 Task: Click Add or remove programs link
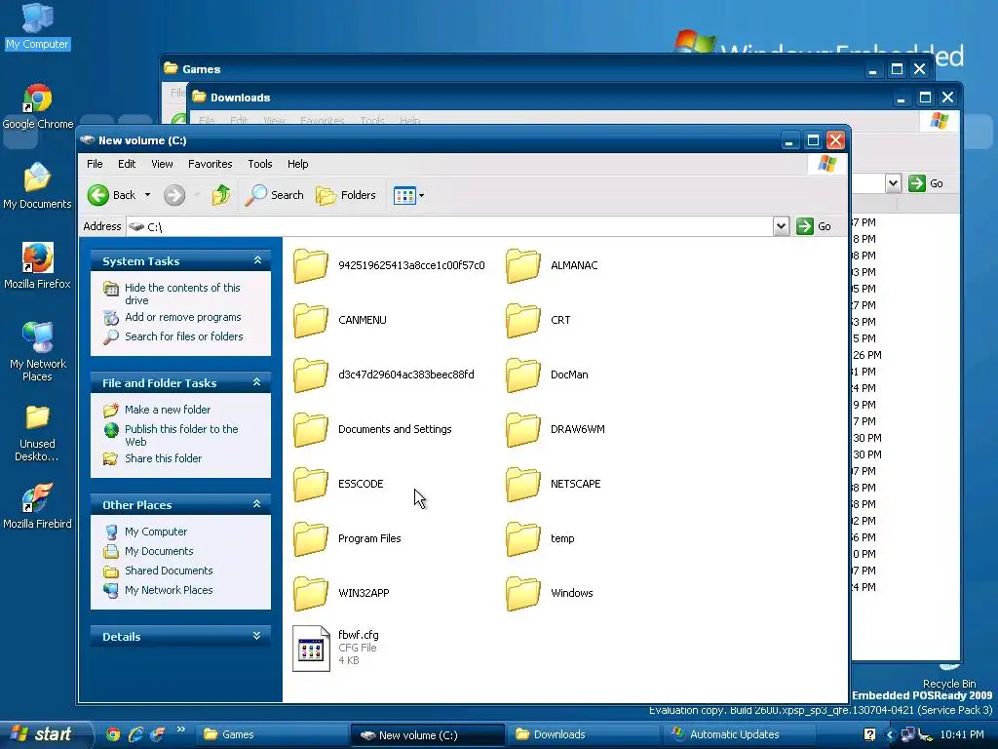[182, 317]
